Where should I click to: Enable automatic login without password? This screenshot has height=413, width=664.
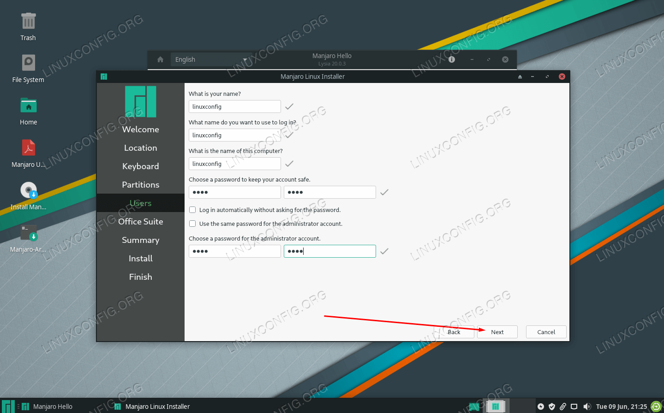tap(192, 210)
